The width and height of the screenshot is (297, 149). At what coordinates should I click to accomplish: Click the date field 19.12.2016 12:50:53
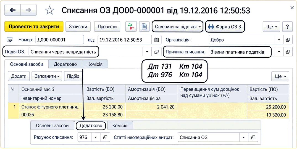[125, 40]
